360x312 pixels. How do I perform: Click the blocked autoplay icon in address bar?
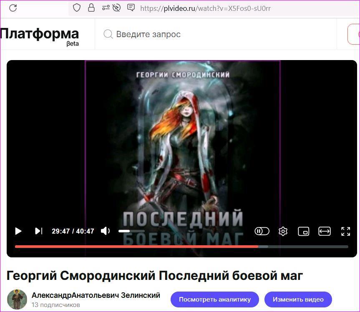tap(117, 8)
